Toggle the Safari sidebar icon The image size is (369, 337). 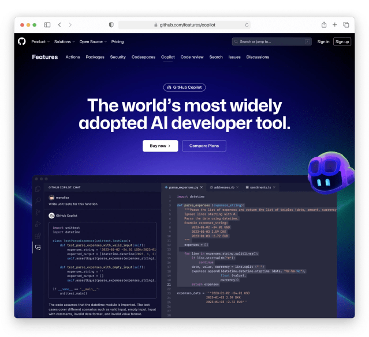(x=47, y=25)
